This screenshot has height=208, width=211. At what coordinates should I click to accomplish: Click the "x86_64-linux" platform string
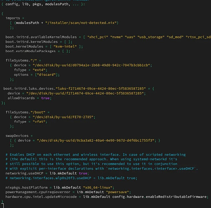(x=98, y=188)
